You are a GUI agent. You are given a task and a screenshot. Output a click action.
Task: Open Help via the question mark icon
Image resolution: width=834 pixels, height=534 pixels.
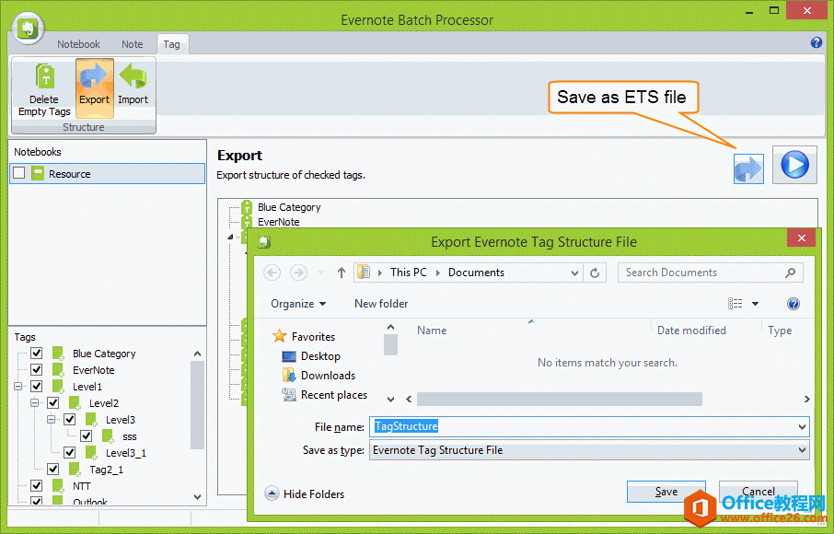[816, 41]
